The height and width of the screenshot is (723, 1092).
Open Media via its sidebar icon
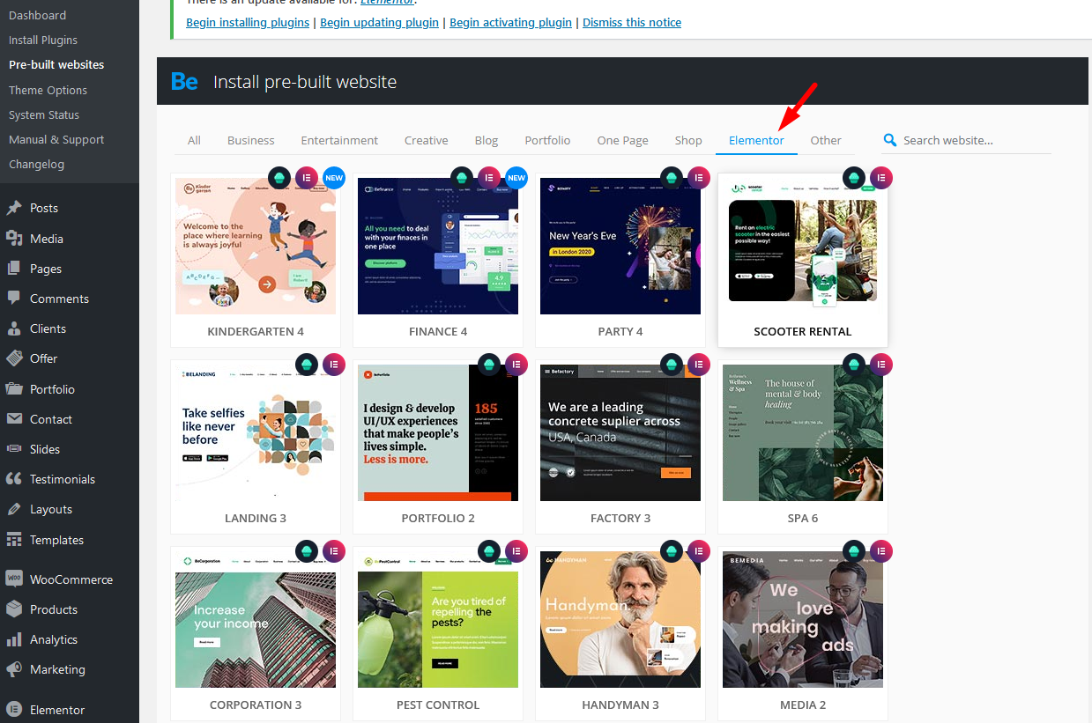click(14, 239)
